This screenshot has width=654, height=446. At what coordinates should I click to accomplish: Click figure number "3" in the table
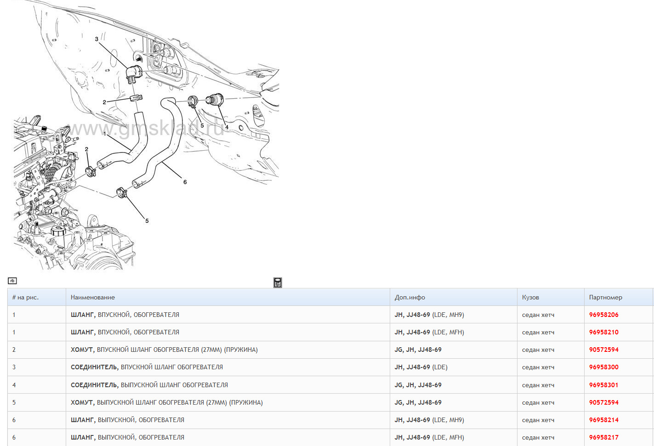tap(14, 367)
